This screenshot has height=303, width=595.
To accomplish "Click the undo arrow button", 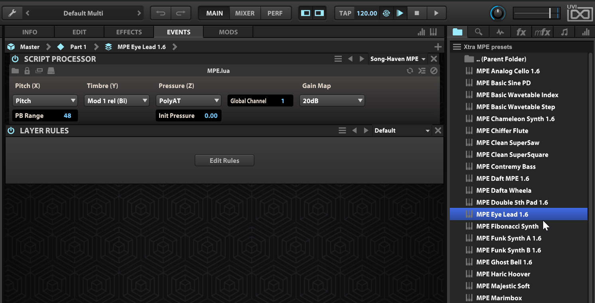I will click(161, 13).
